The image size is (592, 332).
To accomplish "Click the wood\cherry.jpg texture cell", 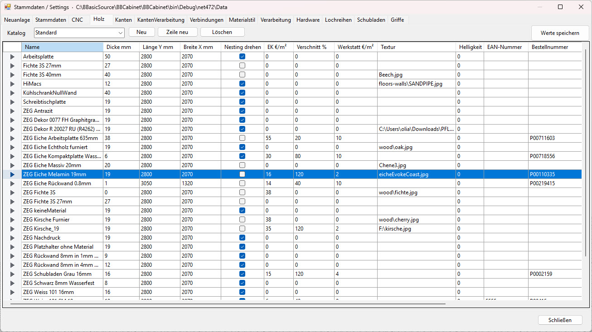I will (417, 220).
